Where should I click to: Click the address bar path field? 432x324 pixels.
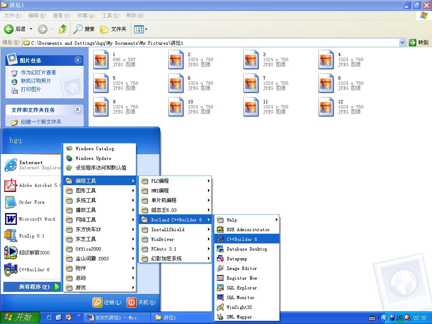point(211,43)
